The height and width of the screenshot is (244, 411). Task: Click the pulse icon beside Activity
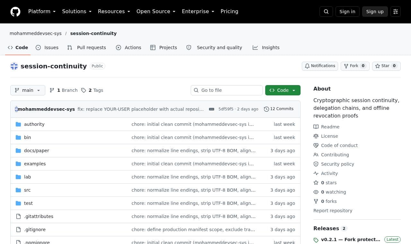pos(316,173)
